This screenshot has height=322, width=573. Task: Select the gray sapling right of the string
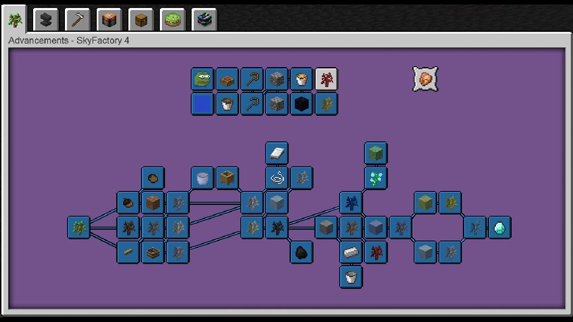point(301,178)
